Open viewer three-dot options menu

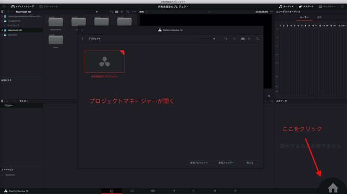271,12
